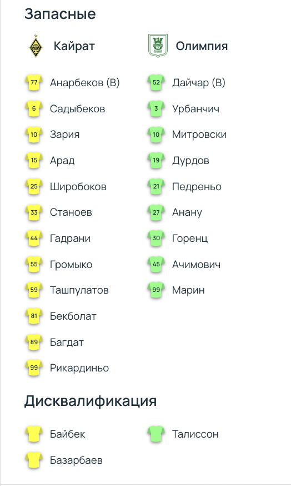Viewport: 291px width, 486px height.
Task: Open player Ачимович's profile
Action: (196, 264)
